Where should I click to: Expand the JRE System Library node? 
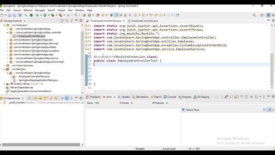(4, 84)
